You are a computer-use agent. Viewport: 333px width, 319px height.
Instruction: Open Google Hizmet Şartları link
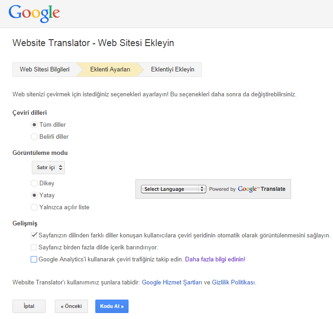tap(172, 283)
